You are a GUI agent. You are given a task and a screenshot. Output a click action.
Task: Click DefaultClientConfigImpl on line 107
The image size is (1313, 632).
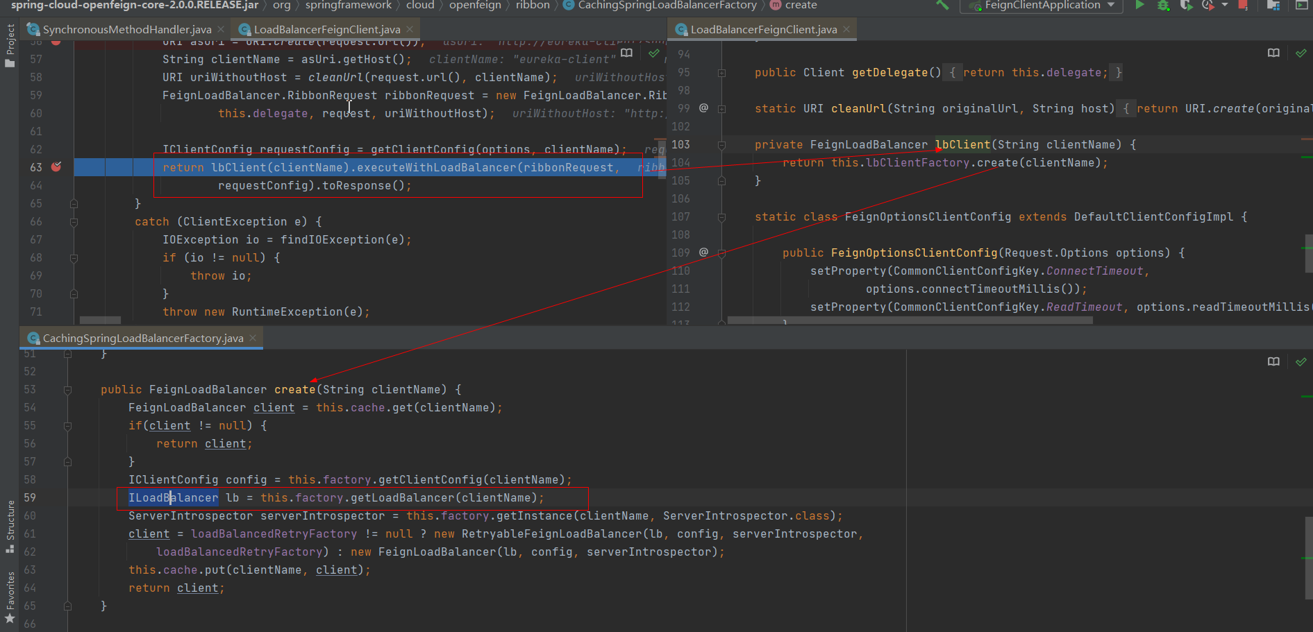tap(1153, 217)
